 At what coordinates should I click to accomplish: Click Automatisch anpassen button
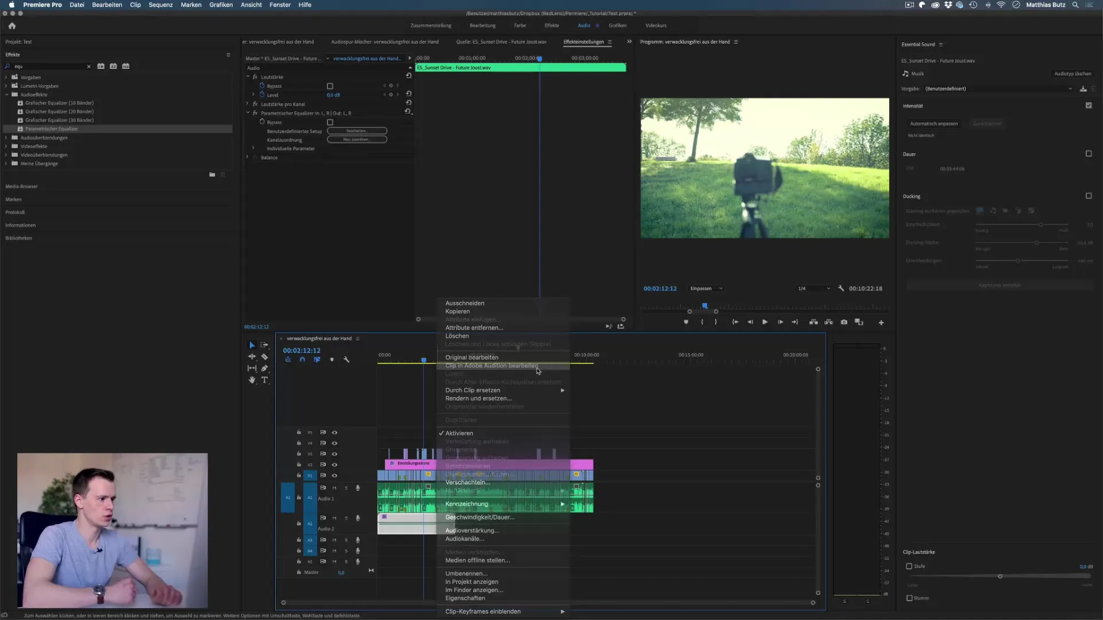tap(934, 123)
